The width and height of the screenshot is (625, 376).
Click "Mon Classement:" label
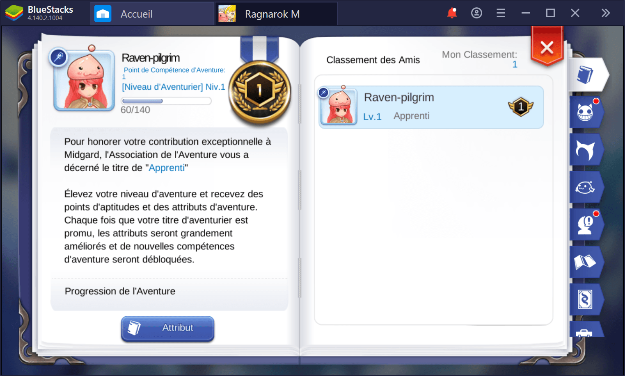click(x=479, y=55)
